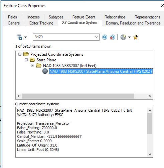This screenshot has height=168, width=164.
Task: Collapse the NAD 1983 NSRS2007 (Intl Feet) node
Action: [32, 66]
